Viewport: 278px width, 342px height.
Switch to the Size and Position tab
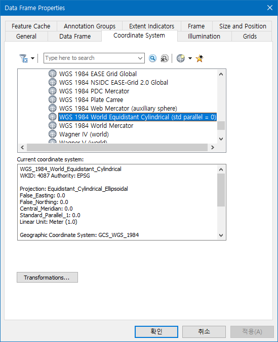coord(243,26)
